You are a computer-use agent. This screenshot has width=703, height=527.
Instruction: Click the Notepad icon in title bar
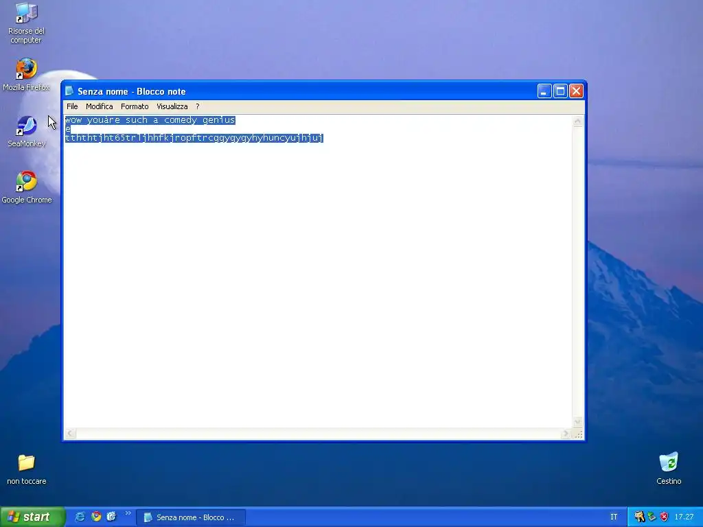tap(69, 91)
